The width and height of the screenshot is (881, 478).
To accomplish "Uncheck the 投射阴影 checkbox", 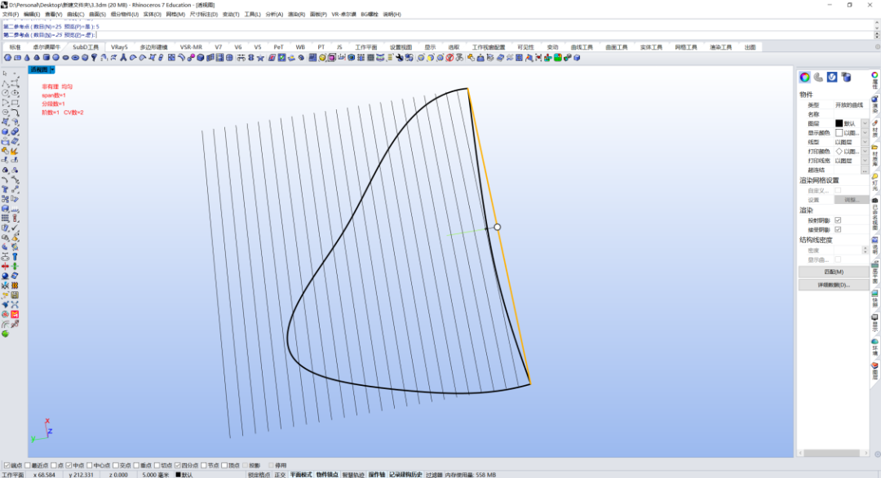I will pyautogui.click(x=838, y=220).
